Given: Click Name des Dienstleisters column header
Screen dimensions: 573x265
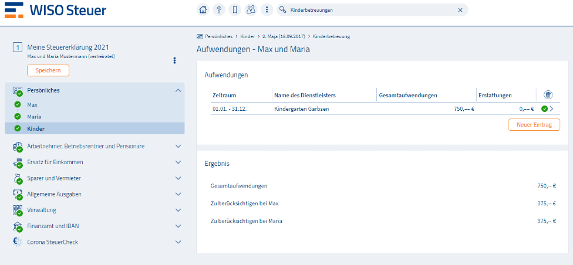Looking at the screenshot, I should point(305,95).
